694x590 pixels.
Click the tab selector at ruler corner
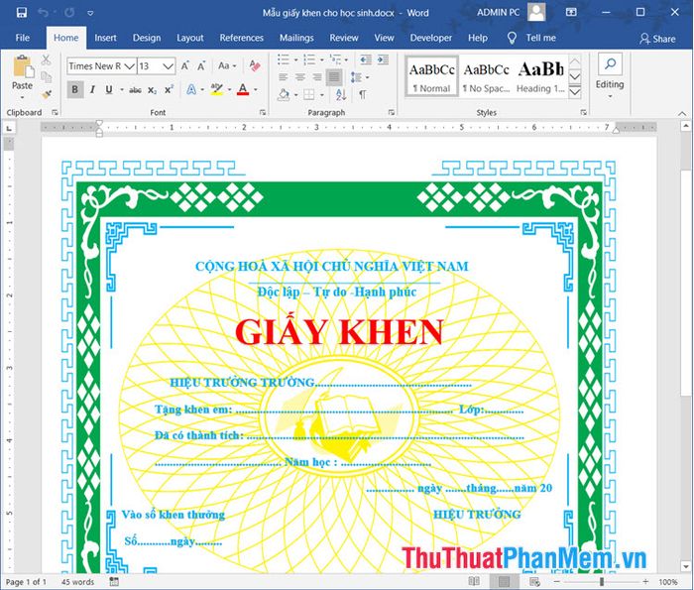click(x=8, y=128)
